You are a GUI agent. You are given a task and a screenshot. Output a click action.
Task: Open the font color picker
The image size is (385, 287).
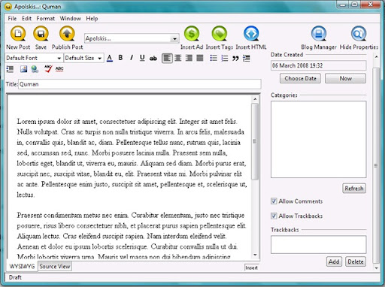tap(110, 58)
